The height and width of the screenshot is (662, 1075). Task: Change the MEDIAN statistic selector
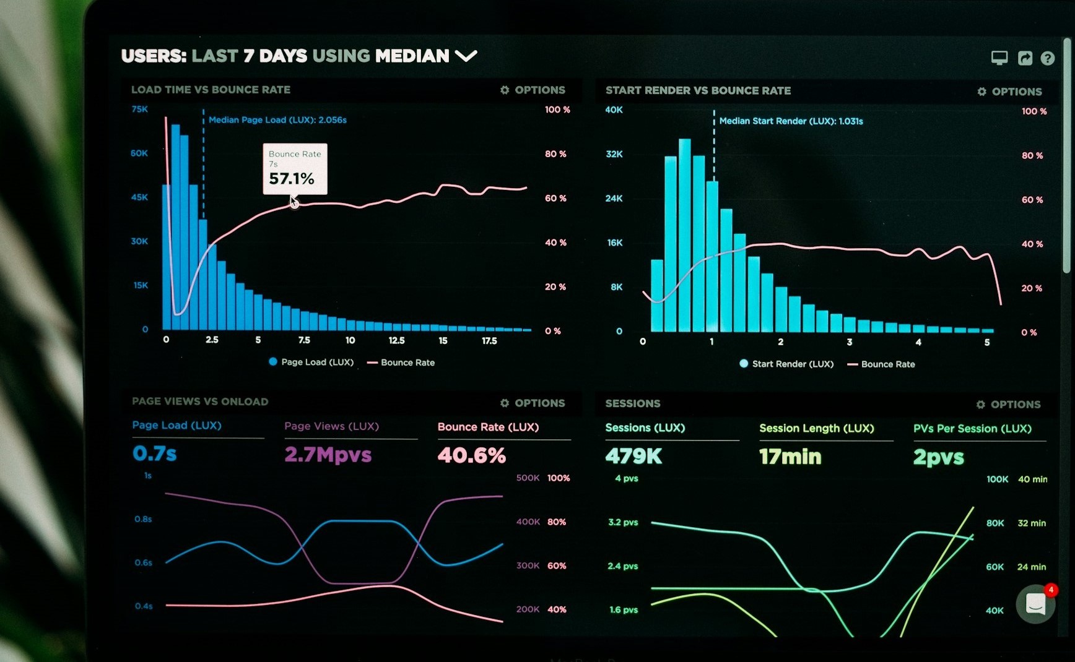click(x=412, y=56)
